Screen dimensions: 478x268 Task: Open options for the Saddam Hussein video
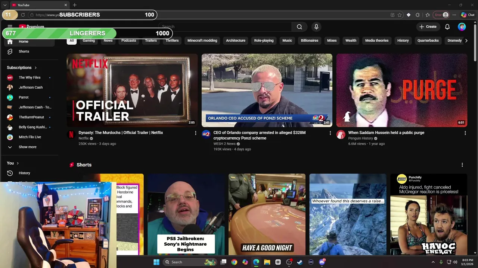pyautogui.click(x=465, y=133)
